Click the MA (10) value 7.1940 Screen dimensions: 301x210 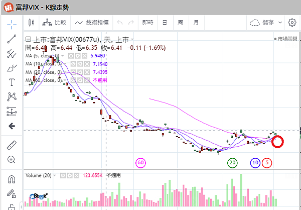pos(100,64)
